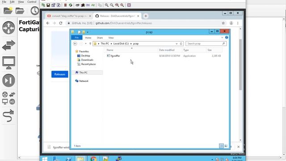Select GNS3 add a link cable icon
The height and width of the screenshot is (161, 286).
coord(8,115)
